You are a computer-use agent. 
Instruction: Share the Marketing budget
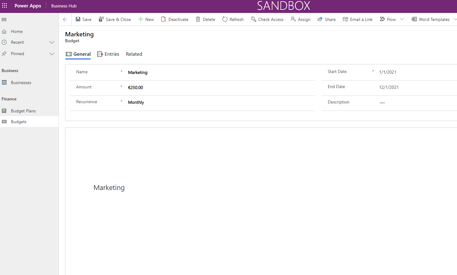(x=326, y=19)
